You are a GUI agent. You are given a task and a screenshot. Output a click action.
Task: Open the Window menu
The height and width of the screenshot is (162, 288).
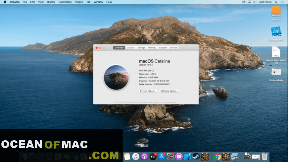click(98, 2)
